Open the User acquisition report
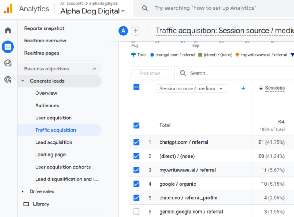Viewport: 294px width, 217px height. point(53,118)
